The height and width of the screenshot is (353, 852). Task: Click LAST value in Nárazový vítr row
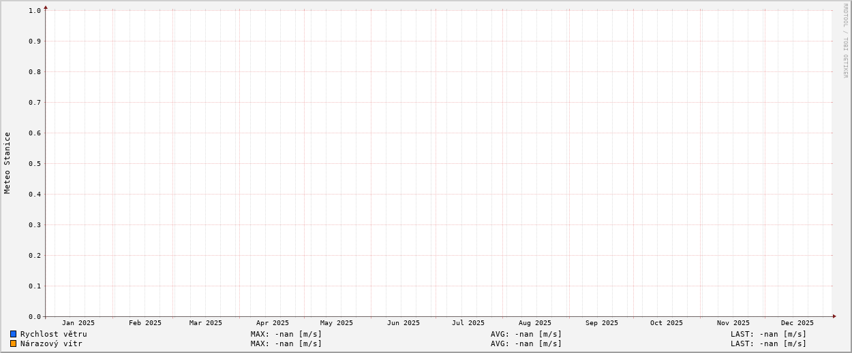pos(768,343)
